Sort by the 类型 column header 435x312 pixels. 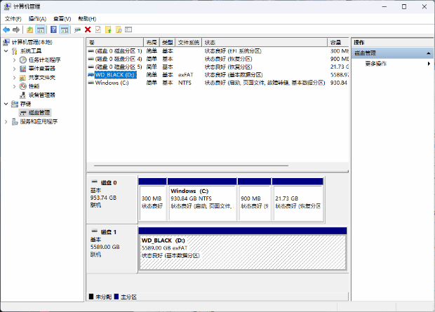168,43
